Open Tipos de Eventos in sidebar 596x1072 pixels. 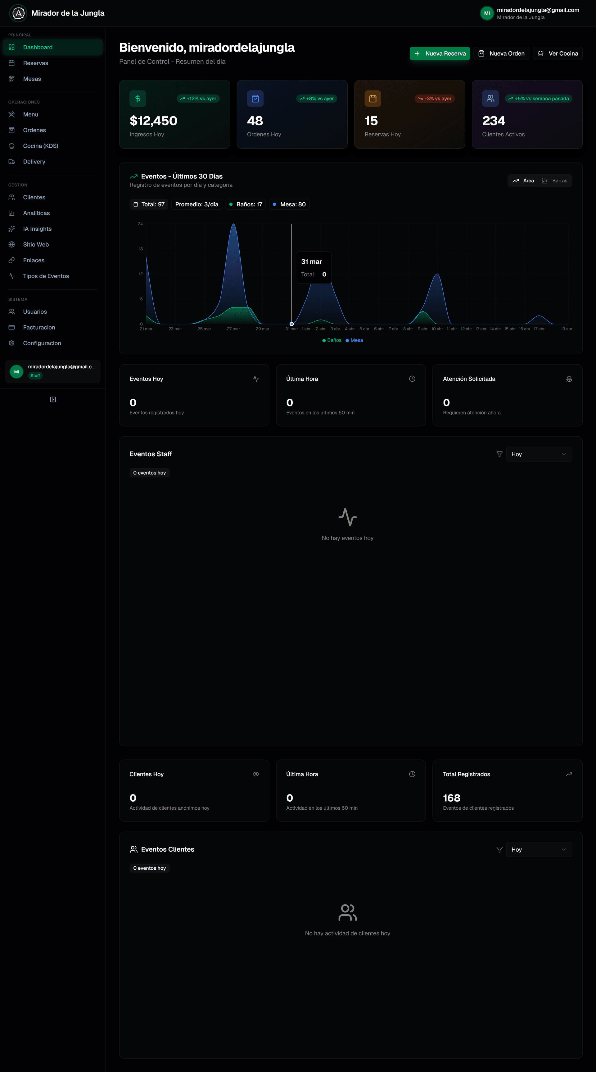point(53,276)
